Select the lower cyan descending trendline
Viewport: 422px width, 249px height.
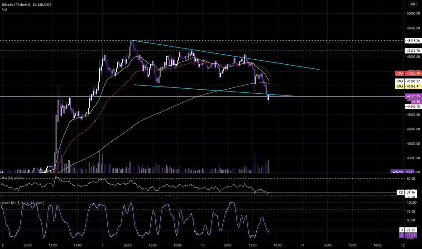pos(213,91)
